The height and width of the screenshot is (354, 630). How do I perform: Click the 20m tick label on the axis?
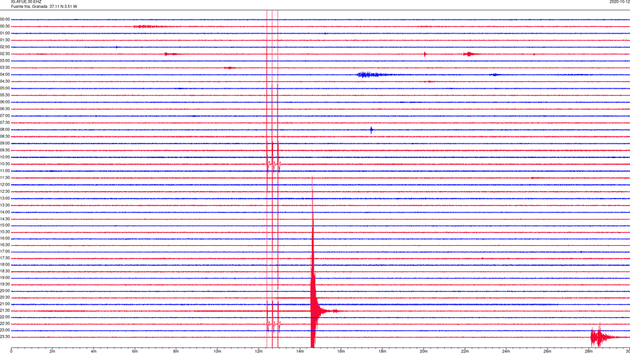(423, 351)
